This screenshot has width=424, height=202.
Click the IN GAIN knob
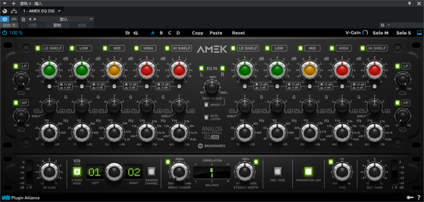click(49, 171)
